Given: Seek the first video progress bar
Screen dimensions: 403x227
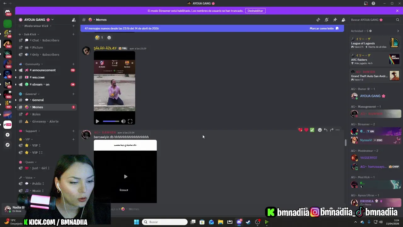Looking at the screenshot, I should pos(111,121).
